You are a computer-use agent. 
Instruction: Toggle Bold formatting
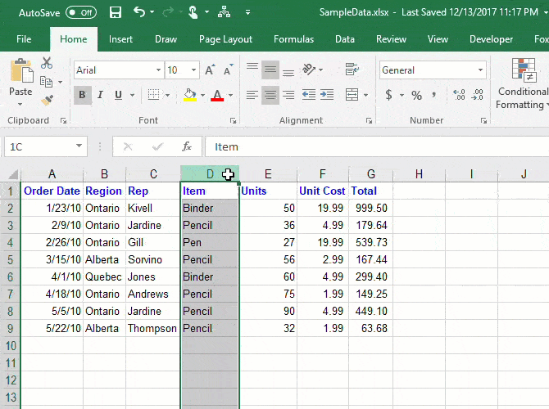[82, 96]
